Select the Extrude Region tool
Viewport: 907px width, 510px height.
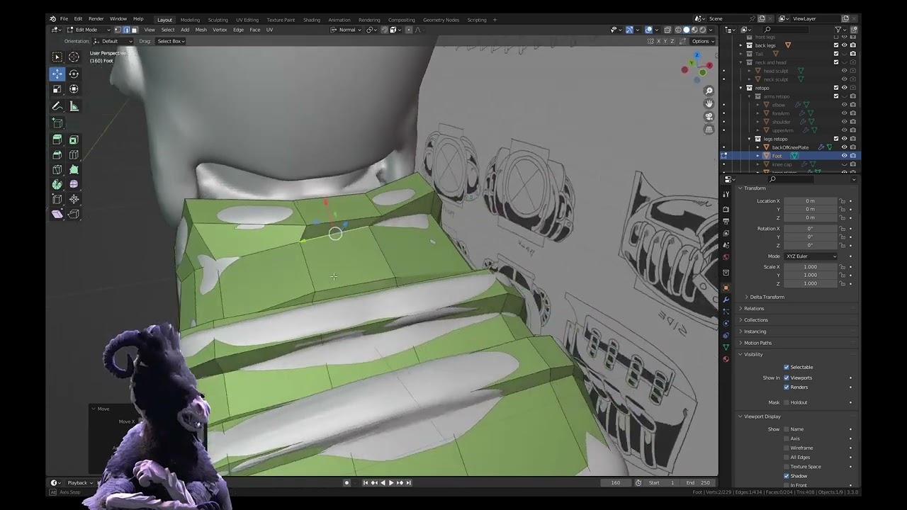(x=57, y=140)
